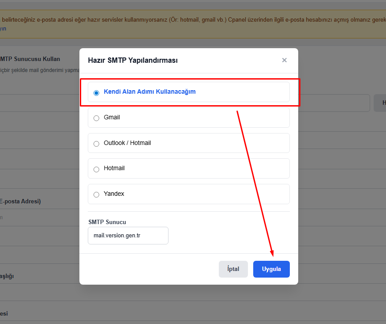Pick the standalone Hotmail radio button
Screen dimensions: 386x324
click(x=96, y=169)
